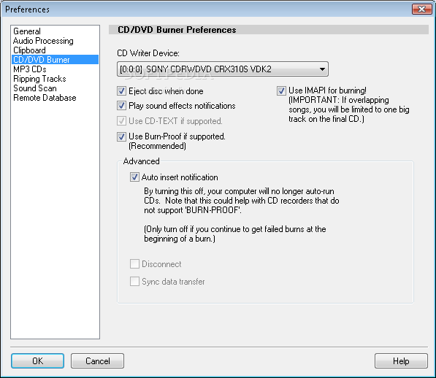Click the CD/DVD Burner Preferences heading
This screenshot has width=436, height=378.
(177, 30)
